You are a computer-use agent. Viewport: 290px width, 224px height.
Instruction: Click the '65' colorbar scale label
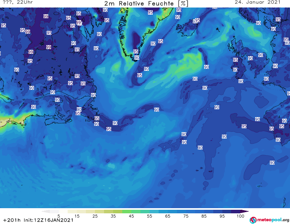pyautogui.click(x=168, y=216)
